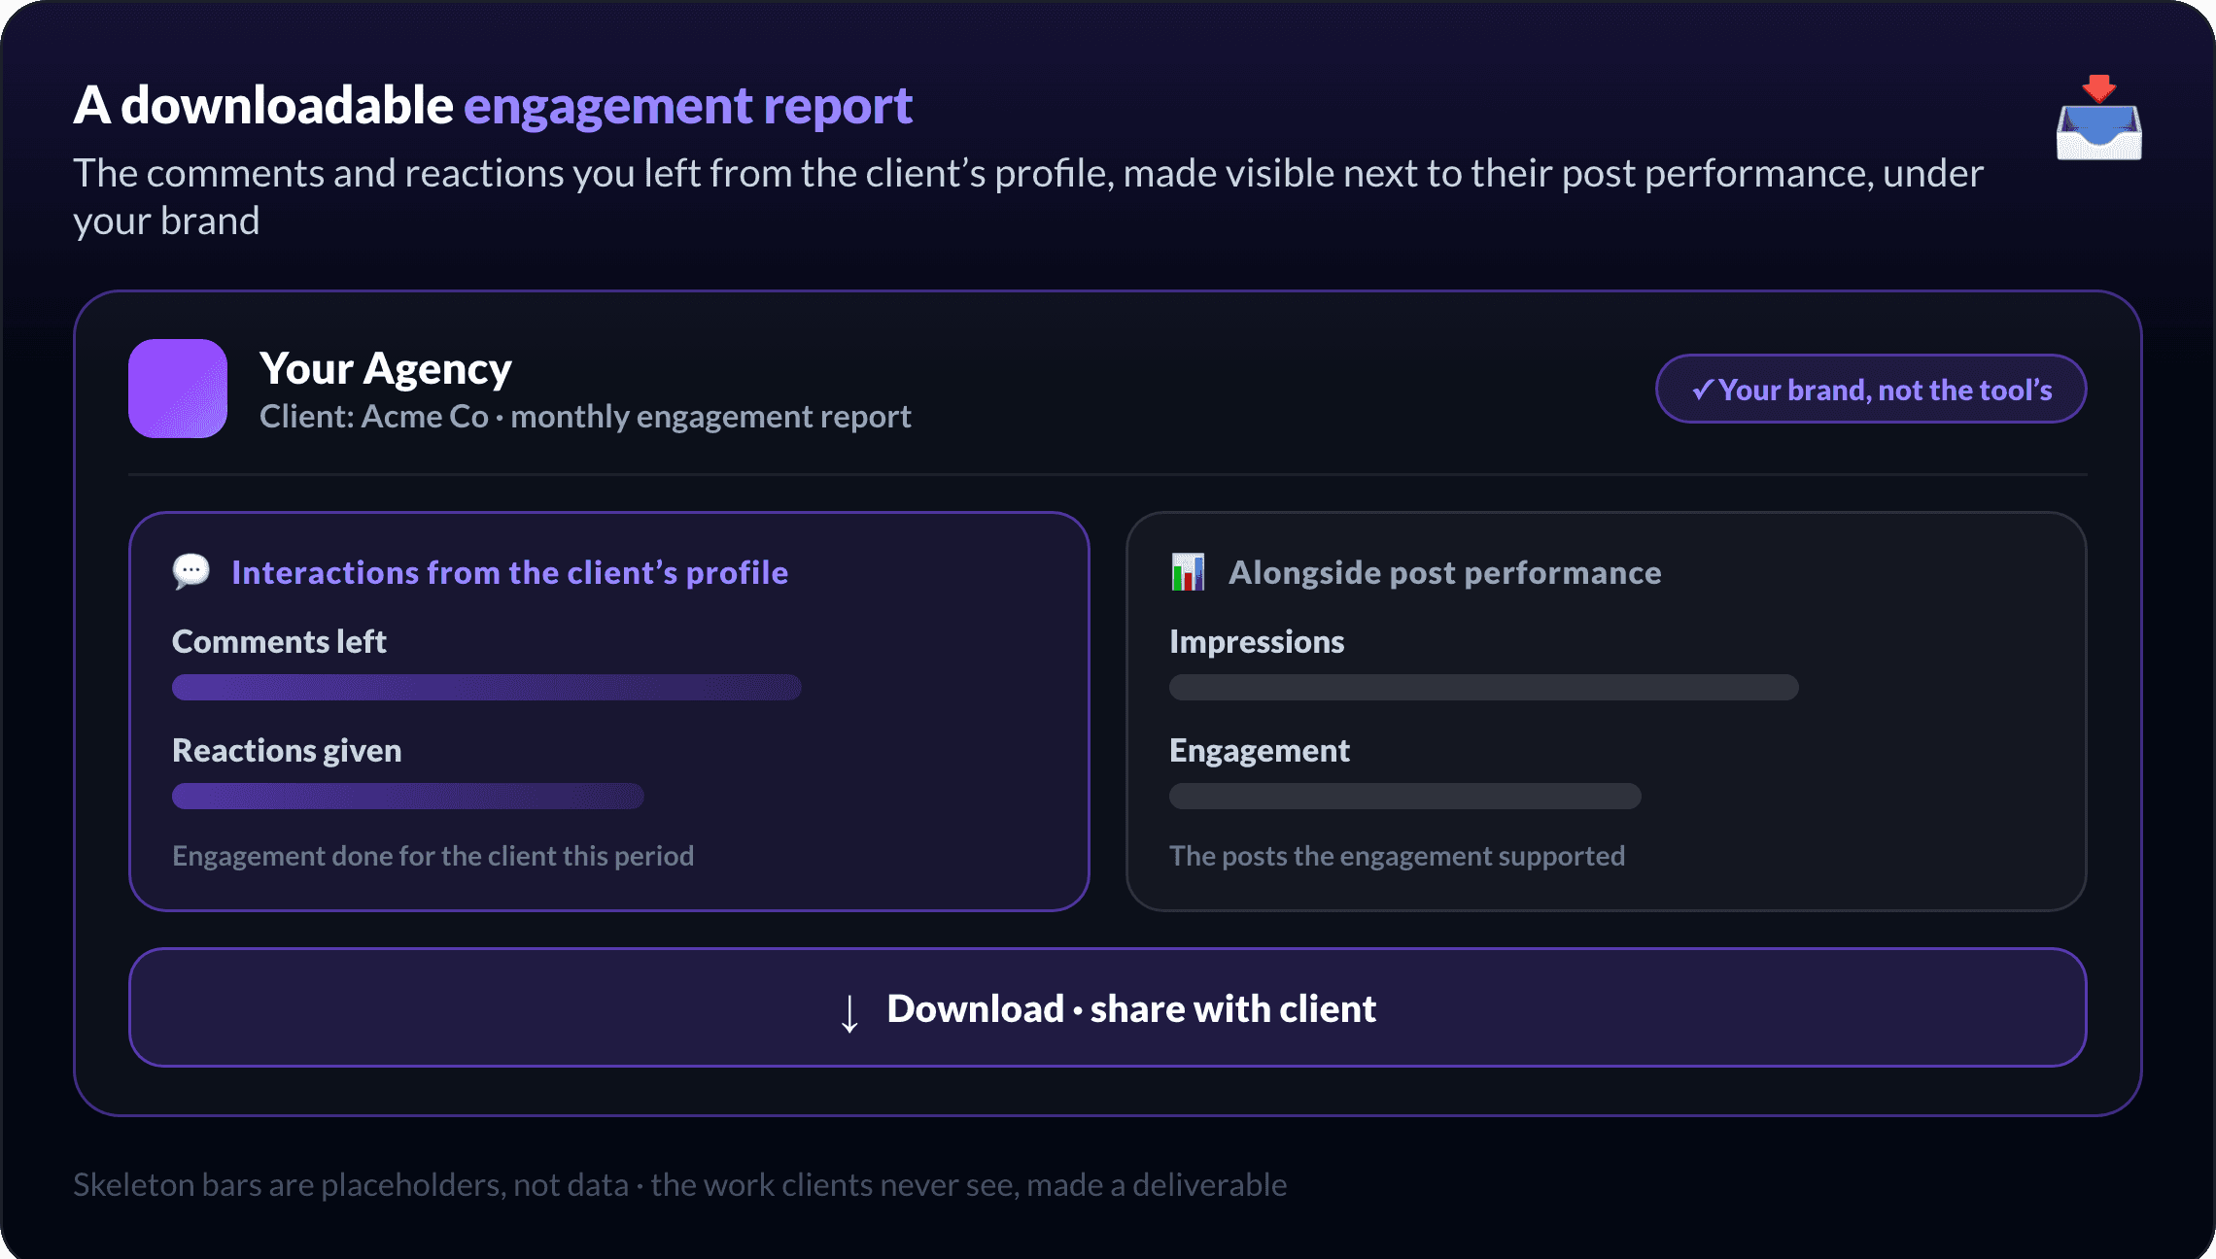2216x1259 pixels.
Task: Click the inbox download tray icon
Action: [x=2098, y=118]
